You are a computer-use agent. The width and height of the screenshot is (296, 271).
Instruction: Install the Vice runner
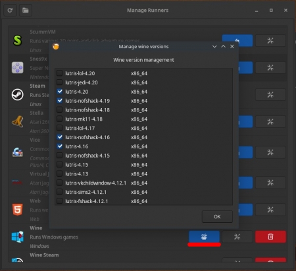pos(245,152)
